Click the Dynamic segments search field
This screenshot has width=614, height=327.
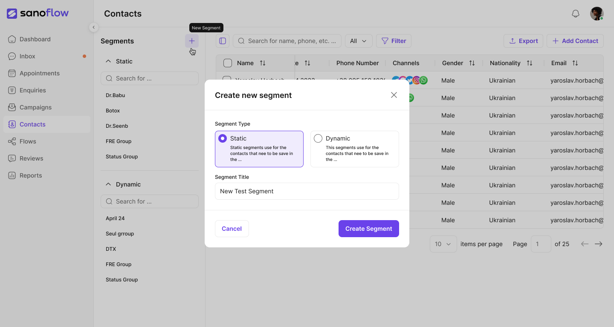click(x=150, y=201)
